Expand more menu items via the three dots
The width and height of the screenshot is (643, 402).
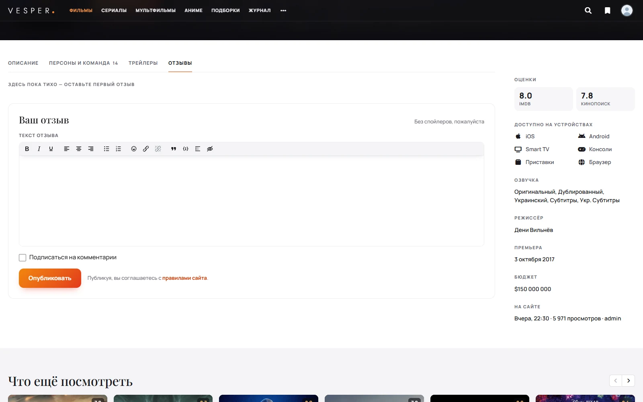[283, 10]
